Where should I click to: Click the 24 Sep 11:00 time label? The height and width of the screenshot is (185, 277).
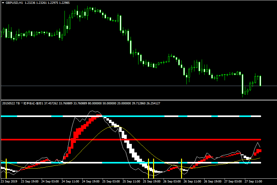point(70,182)
